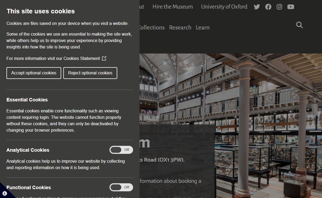
Task: Open the Learn menu
Action: pos(203,28)
